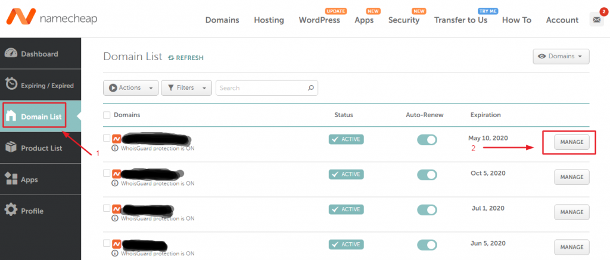This screenshot has height=260, width=610.
Task: Click Manage for the Jun 5, 2020 domain
Action: 571,247
